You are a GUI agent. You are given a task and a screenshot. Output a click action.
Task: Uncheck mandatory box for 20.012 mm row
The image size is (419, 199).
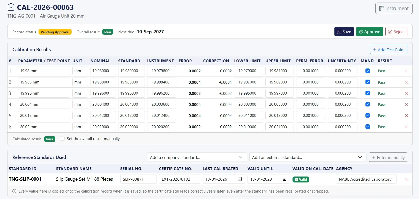point(368,116)
